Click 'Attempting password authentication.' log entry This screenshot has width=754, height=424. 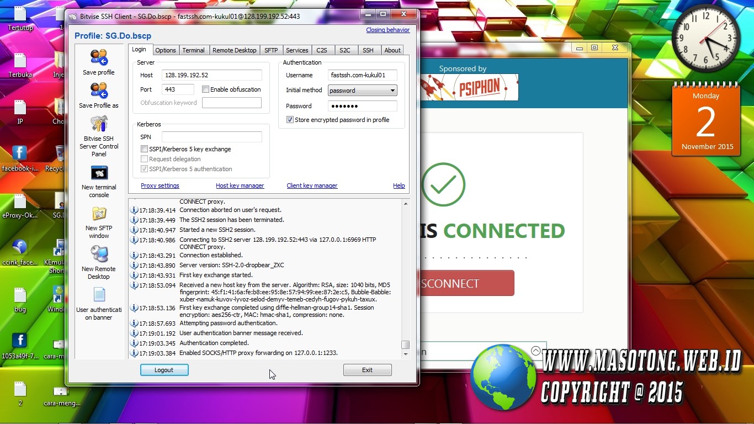click(229, 323)
